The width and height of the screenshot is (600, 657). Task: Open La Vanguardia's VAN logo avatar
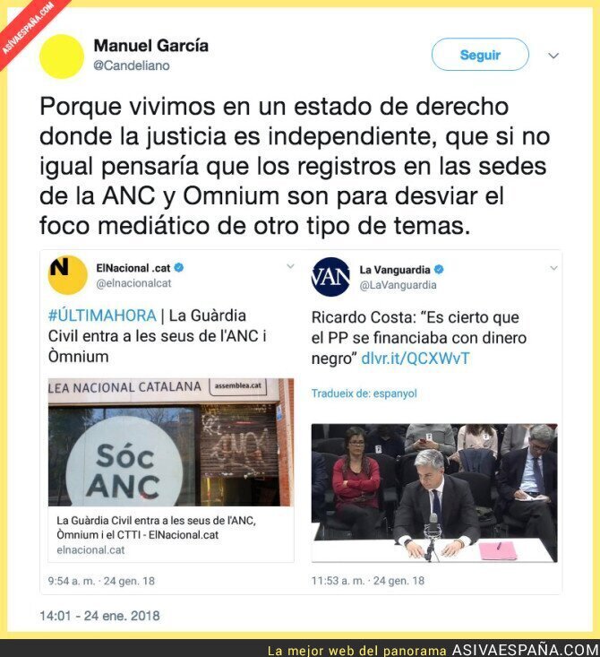click(x=330, y=277)
